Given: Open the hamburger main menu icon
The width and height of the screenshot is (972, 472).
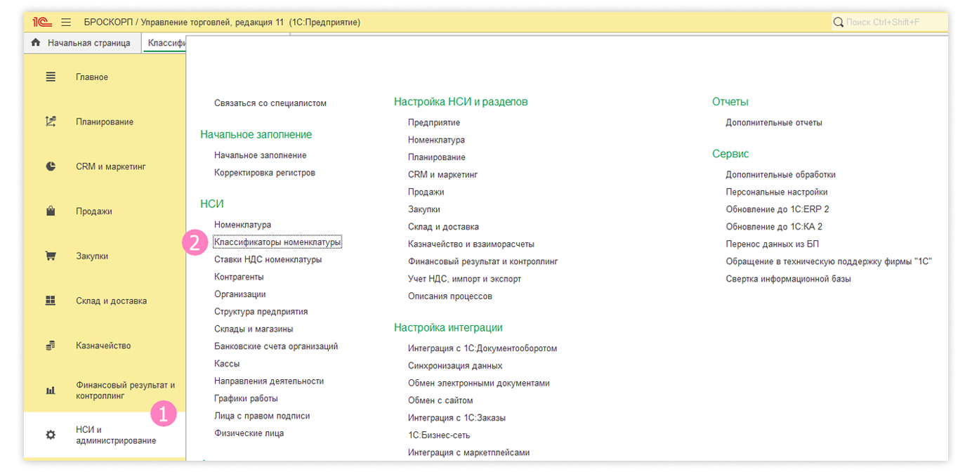Looking at the screenshot, I should (x=66, y=22).
